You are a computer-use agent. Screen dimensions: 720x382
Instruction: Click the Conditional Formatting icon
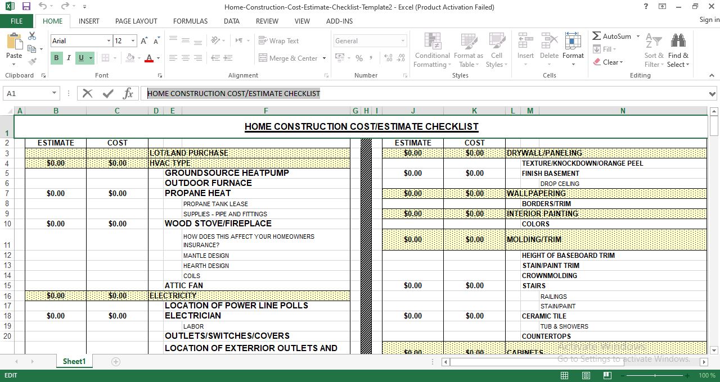click(432, 42)
